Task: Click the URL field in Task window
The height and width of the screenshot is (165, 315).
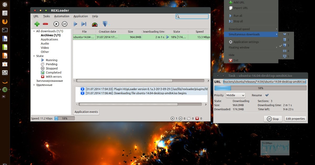Action: pyautogui.click(x=265, y=82)
